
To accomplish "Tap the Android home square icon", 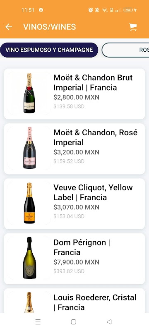I will 73,322.
